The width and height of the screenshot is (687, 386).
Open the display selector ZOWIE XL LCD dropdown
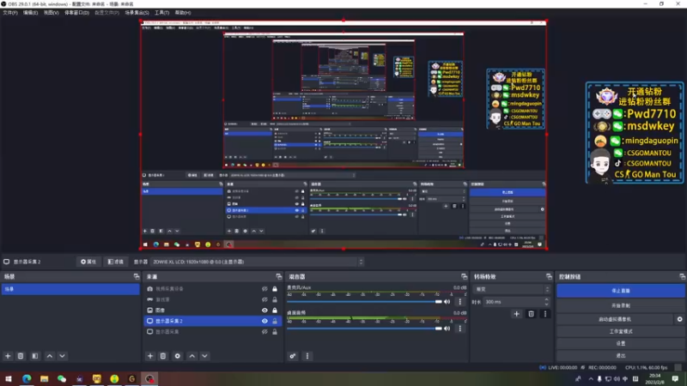coord(257,262)
